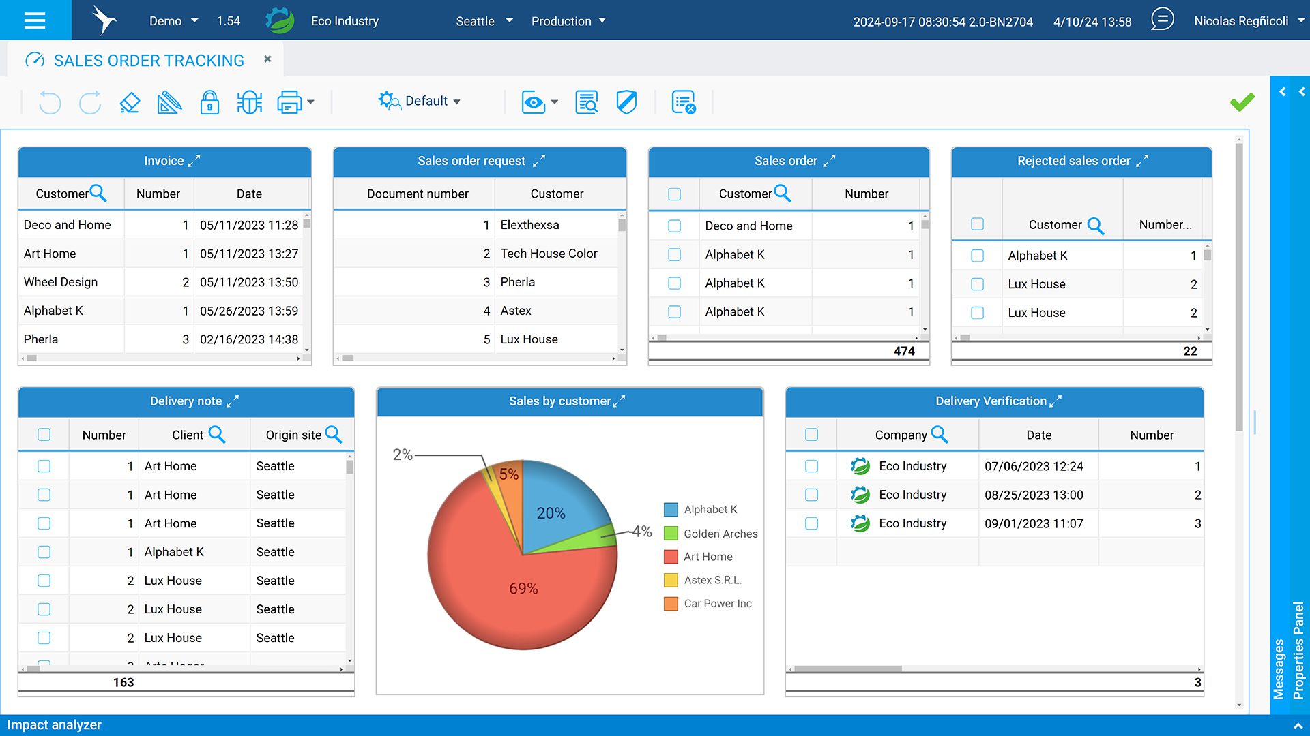Click the shield icon in toolbar

(x=626, y=102)
